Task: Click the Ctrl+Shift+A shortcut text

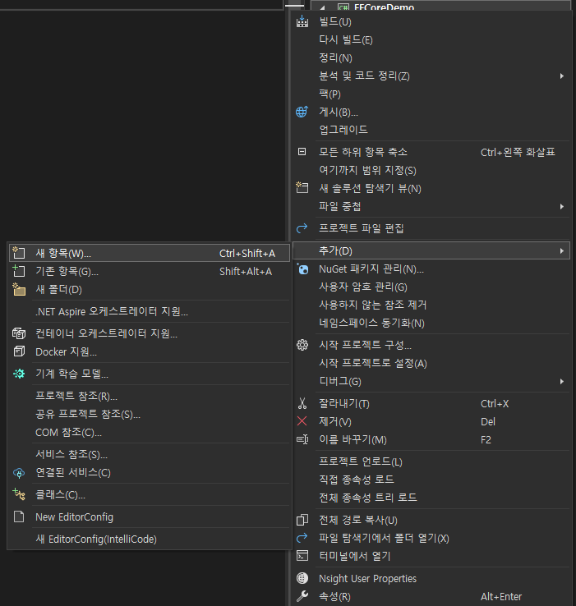Action: (x=247, y=253)
